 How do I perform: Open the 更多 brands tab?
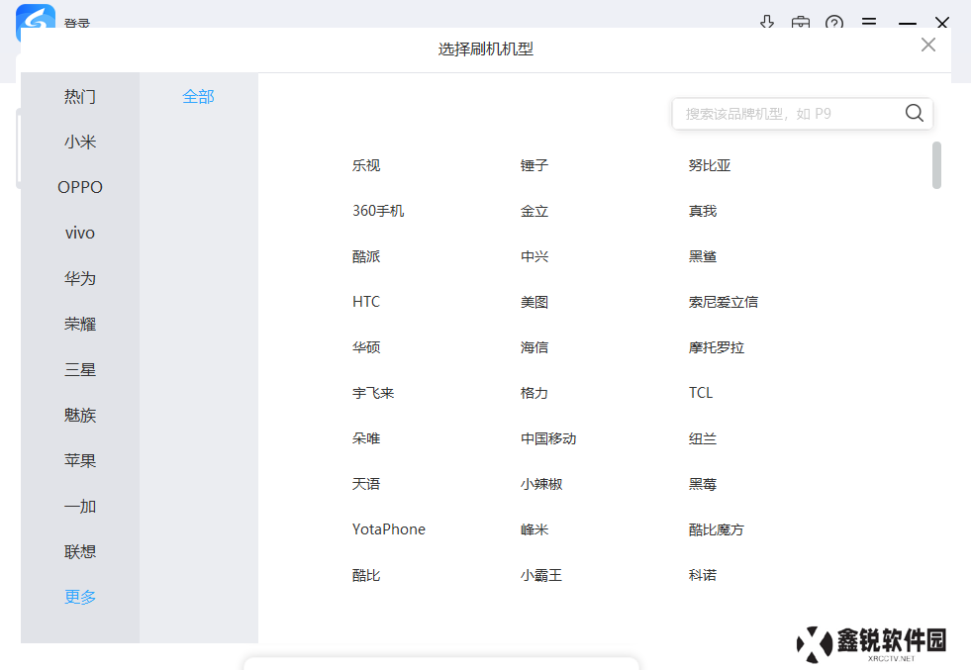80,597
